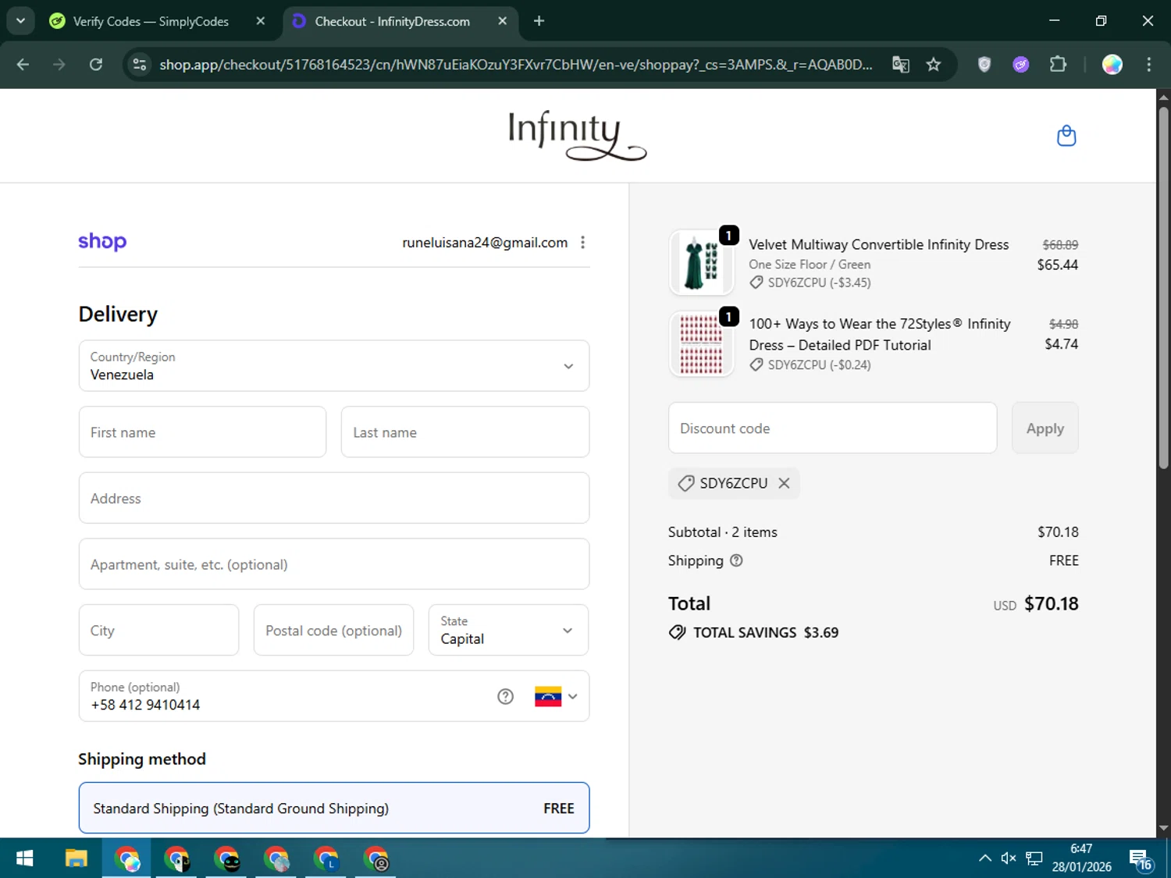Viewport: 1171px width, 878px height.
Task: Open the Venezuela flag country code selector
Action: [556, 696]
